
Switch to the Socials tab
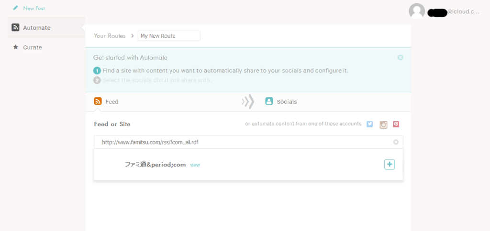(x=287, y=102)
